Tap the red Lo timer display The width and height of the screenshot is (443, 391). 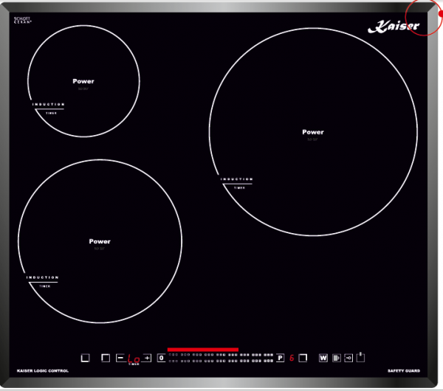tap(134, 359)
